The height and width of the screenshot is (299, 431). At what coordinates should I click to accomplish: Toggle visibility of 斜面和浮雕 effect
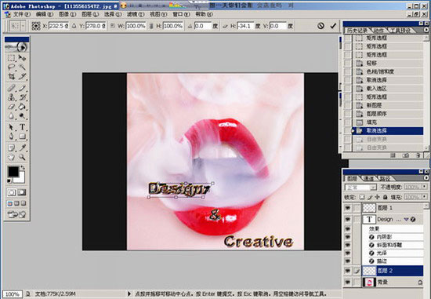[x=348, y=245]
